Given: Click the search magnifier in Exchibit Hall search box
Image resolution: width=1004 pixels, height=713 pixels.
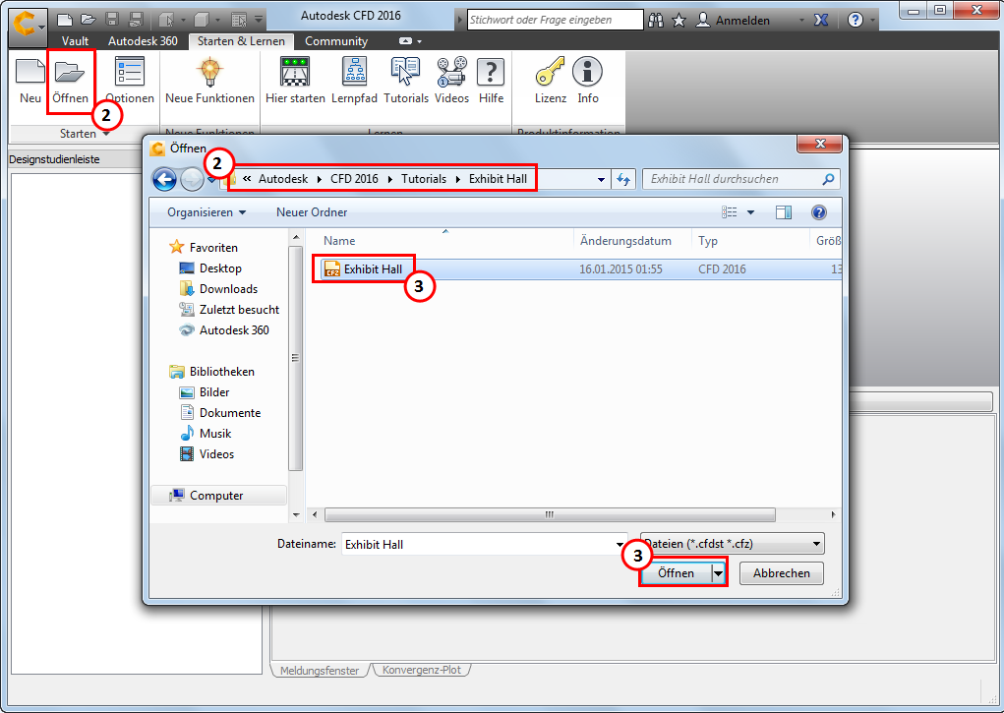Looking at the screenshot, I should [828, 179].
